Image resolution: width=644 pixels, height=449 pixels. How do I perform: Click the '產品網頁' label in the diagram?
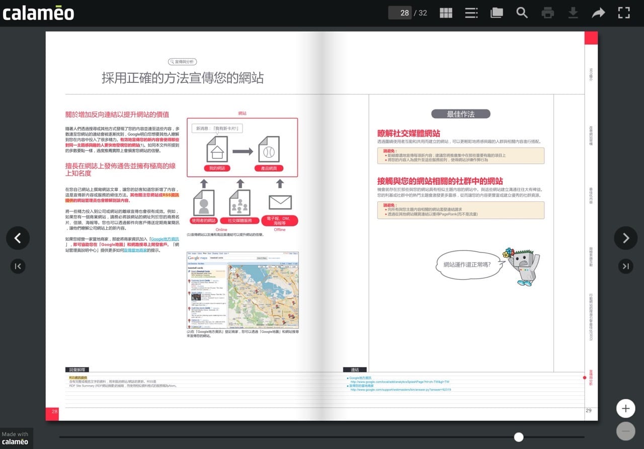(269, 168)
